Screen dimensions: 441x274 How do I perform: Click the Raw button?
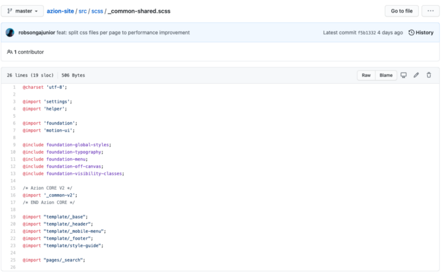tap(366, 75)
